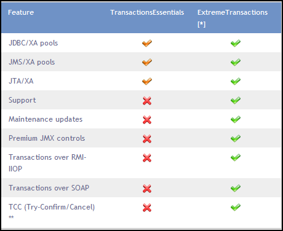Click green checkmark for Transactions over SOAP
The height and width of the screenshot is (231, 283).
(236, 188)
